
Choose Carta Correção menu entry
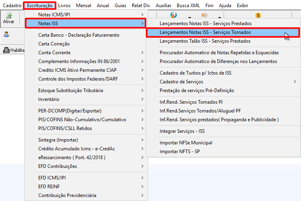[x=86, y=44]
